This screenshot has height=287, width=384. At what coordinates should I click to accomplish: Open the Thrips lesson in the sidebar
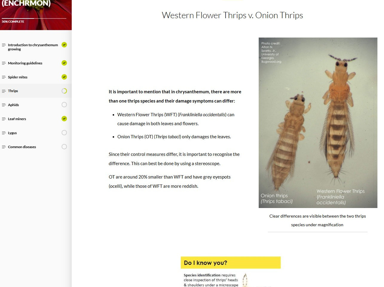(x=13, y=91)
